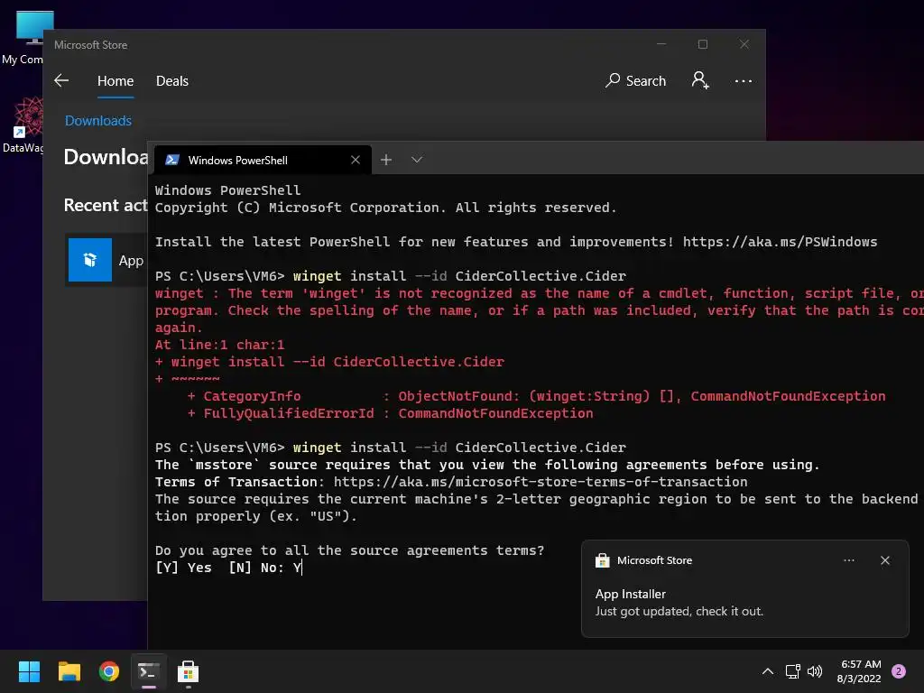Viewport: 924px width, 693px height.
Task: Close the Microsoft Store window
Action: point(744,44)
